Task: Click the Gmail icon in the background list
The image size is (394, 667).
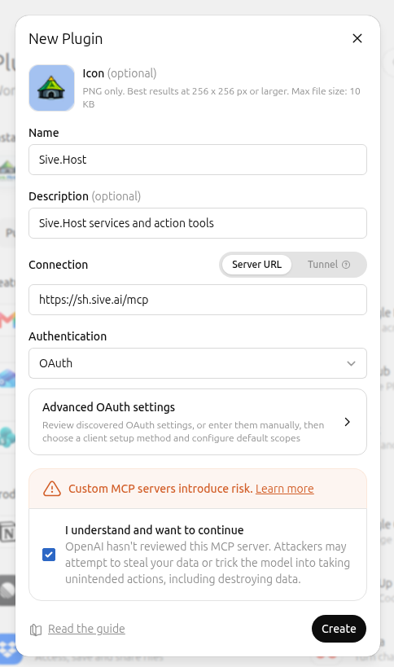Action: 7,320
